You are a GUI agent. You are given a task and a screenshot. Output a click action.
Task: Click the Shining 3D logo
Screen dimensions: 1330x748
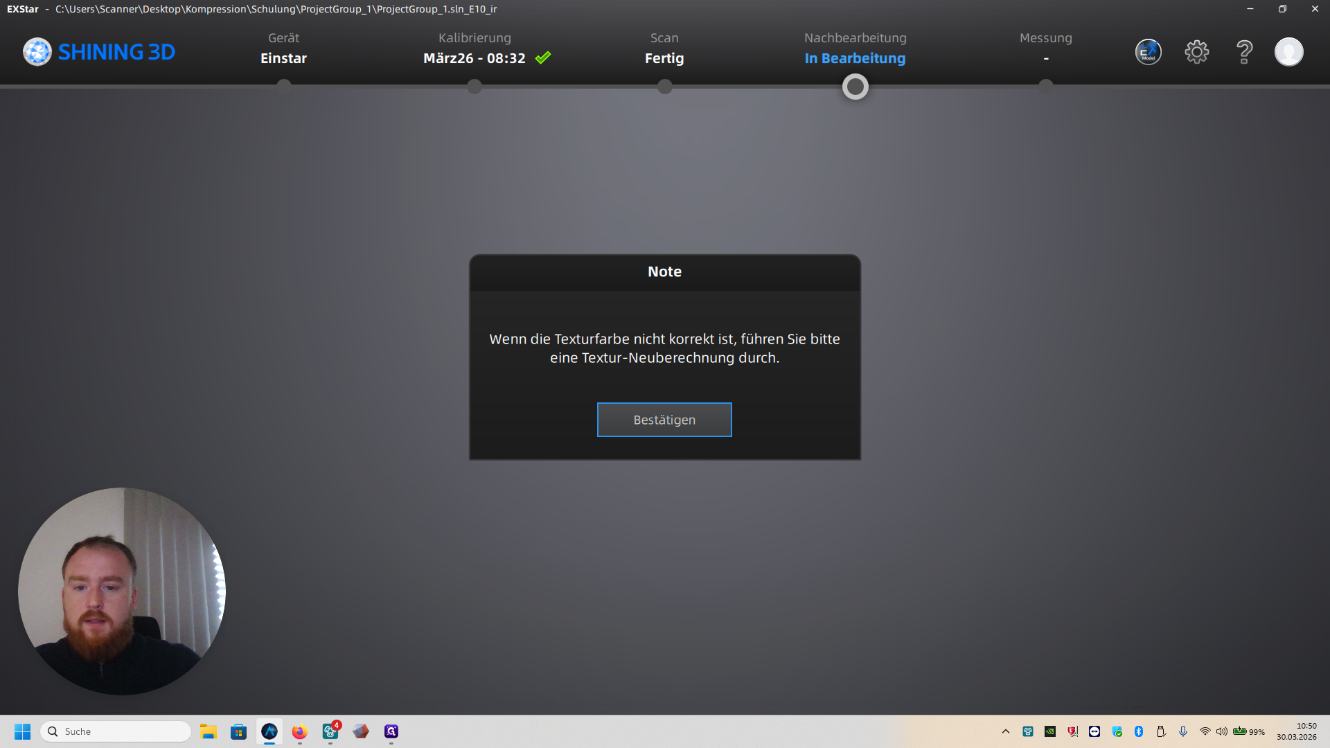(x=99, y=52)
